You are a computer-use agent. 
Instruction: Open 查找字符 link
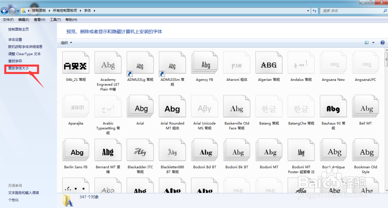point(15,61)
